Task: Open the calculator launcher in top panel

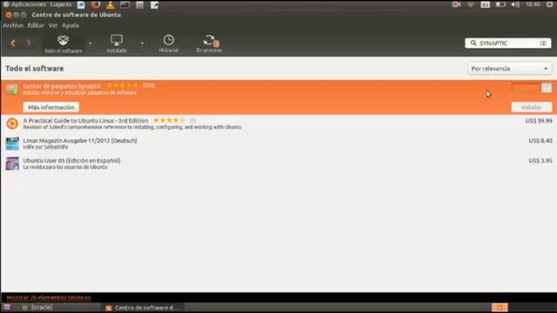Action: [x=139, y=5]
